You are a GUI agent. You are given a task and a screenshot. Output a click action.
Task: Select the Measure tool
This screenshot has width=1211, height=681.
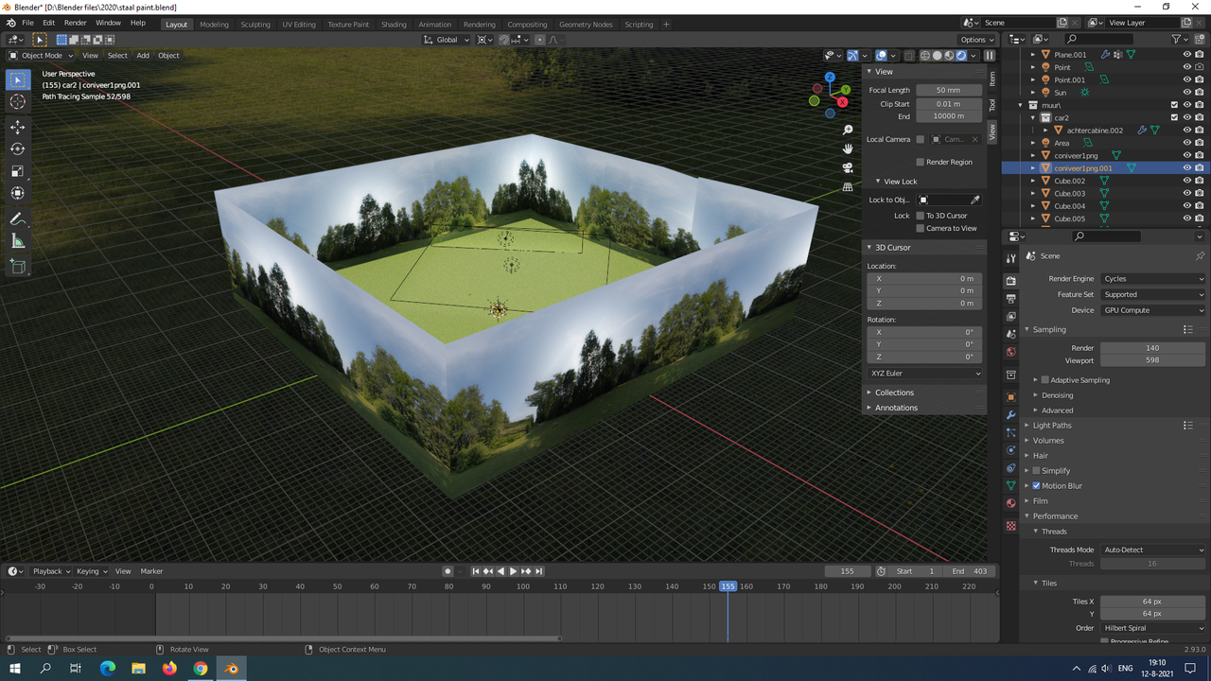point(18,241)
